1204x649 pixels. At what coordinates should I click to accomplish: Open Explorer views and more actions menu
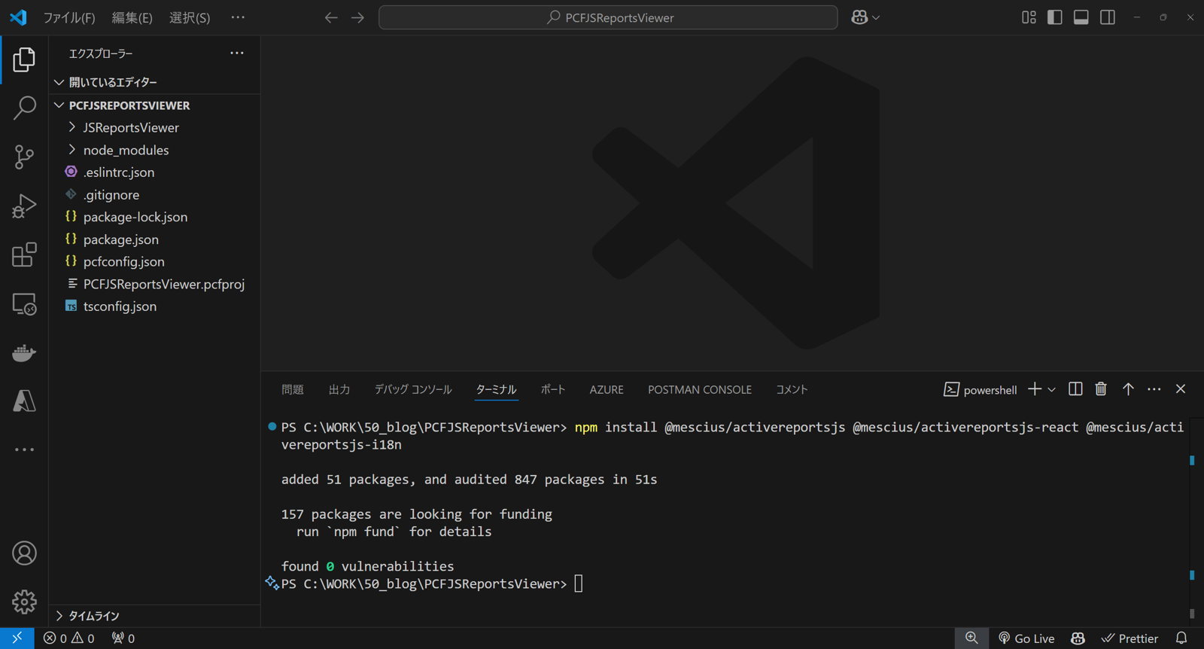pyautogui.click(x=237, y=53)
